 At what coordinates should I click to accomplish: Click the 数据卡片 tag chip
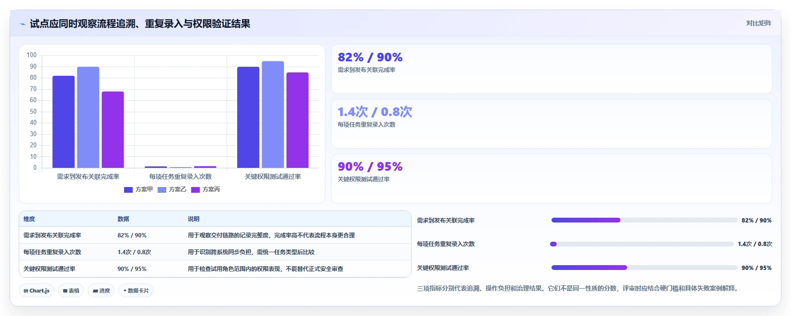tap(136, 291)
